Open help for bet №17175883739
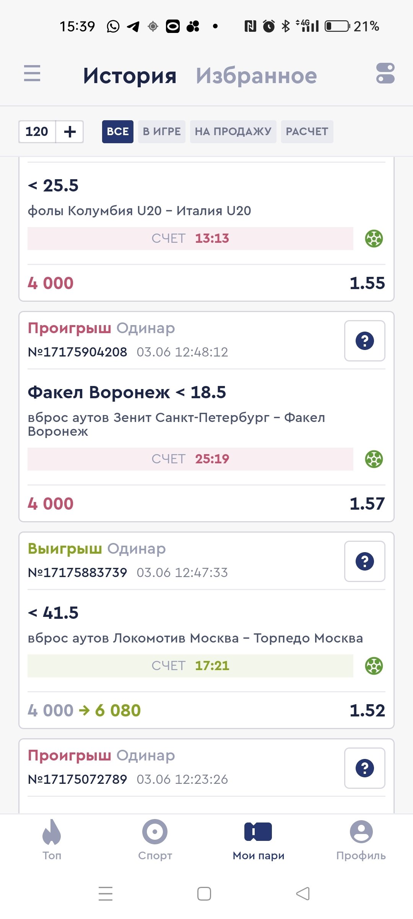 364,561
